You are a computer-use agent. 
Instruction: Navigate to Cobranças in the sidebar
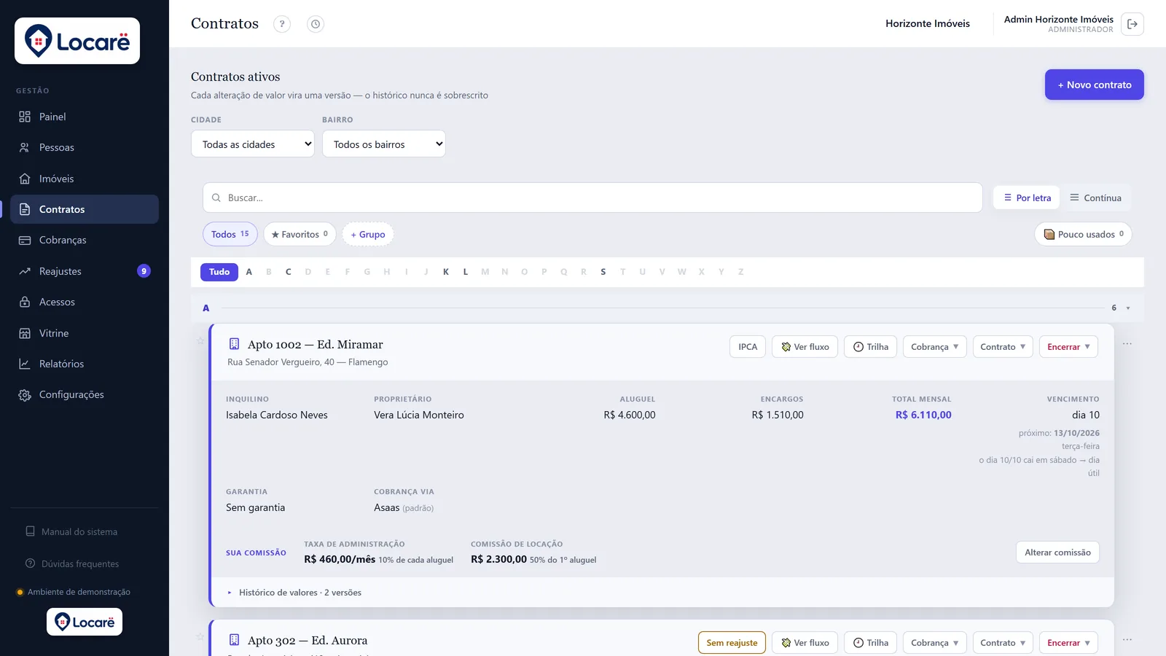click(85, 240)
